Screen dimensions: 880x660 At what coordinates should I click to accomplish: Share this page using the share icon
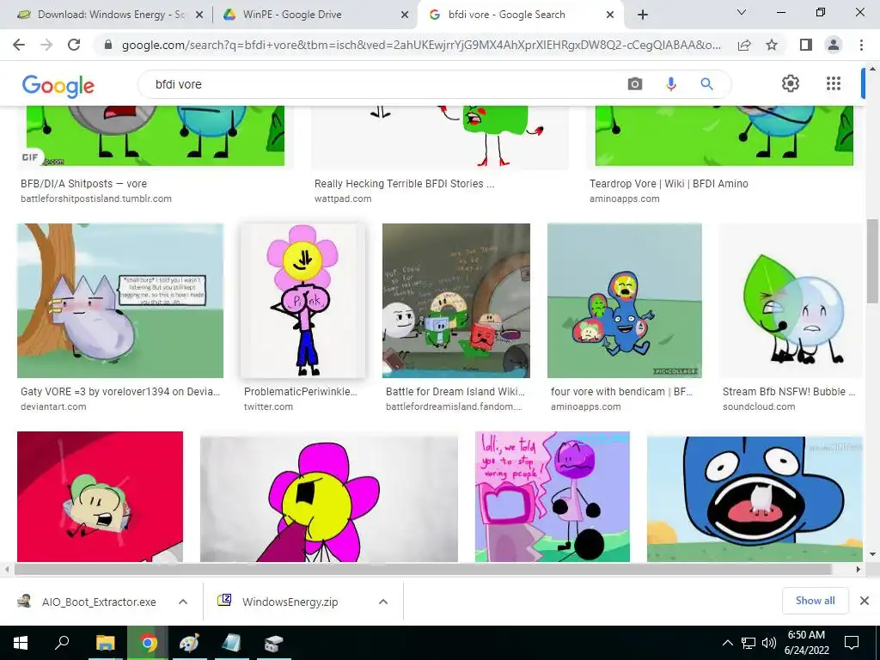click(x=744, y=45)
